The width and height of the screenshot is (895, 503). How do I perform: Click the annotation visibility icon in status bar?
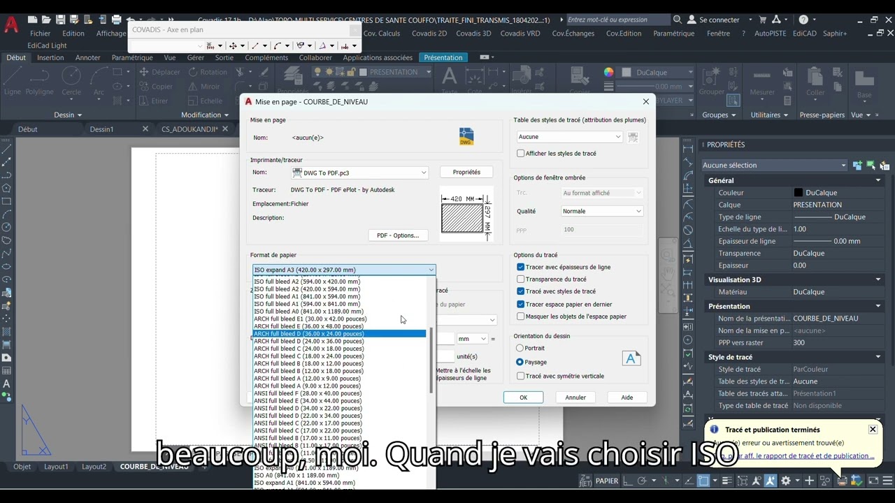pos(756,481)
